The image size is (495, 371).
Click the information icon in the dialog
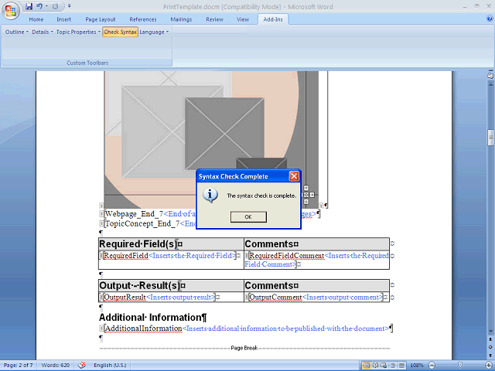click(x=210, y=196)
